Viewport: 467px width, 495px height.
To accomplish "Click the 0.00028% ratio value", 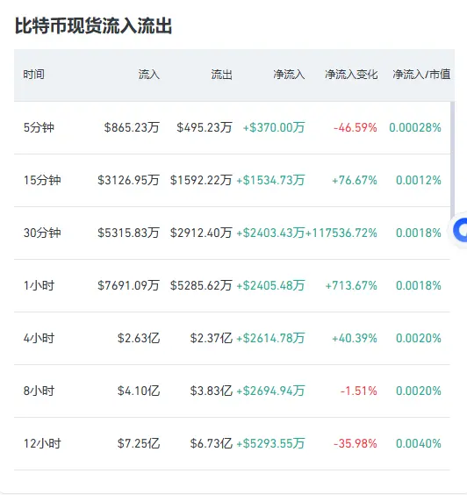I will pos(415,127).
